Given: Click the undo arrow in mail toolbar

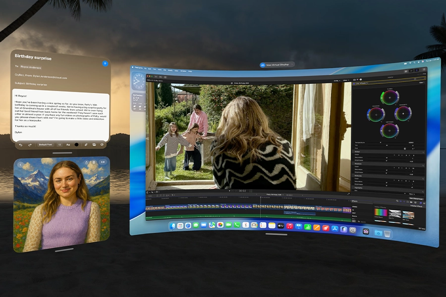Looking at the screenshot, I should pos(21,145).
